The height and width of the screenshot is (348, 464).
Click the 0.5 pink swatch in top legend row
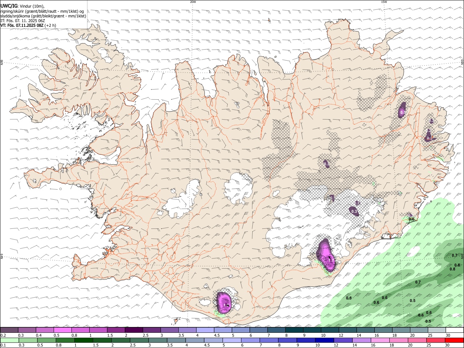62,330
